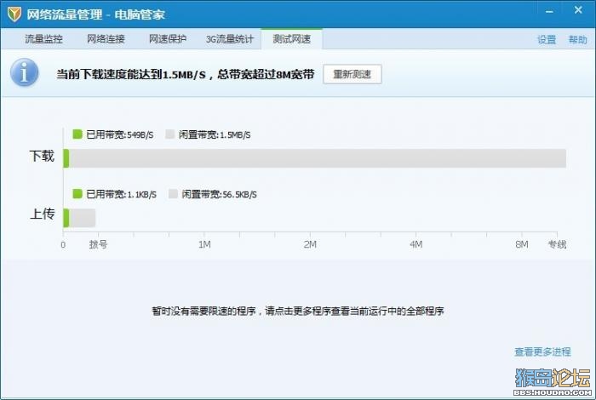The height and width of the screenshot is (400, 596).
Task: Click the 查看更多进程 link
Action: (543, 351)
